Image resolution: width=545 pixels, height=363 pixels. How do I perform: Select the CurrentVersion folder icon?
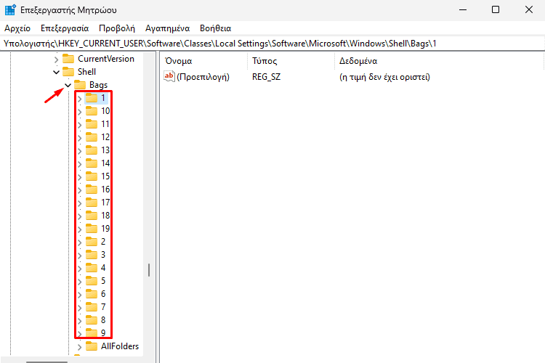68,59
